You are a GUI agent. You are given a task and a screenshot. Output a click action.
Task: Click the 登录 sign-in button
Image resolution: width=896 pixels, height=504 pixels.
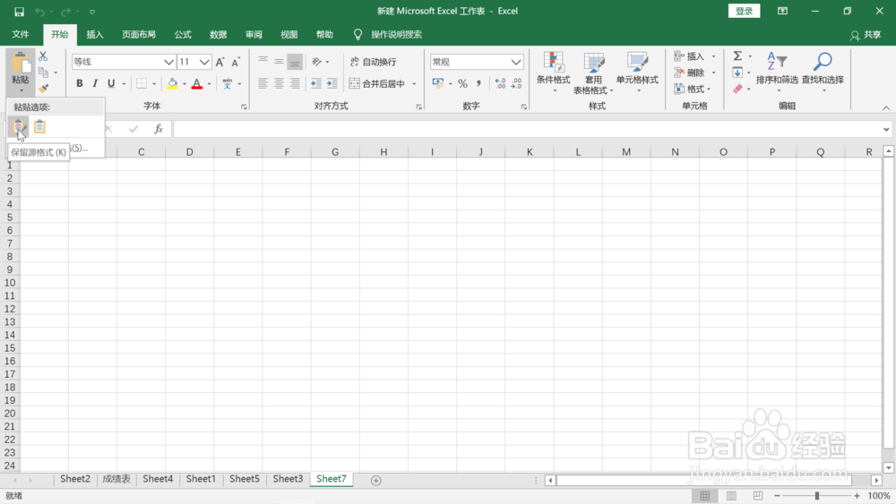[x=744, y=11]
